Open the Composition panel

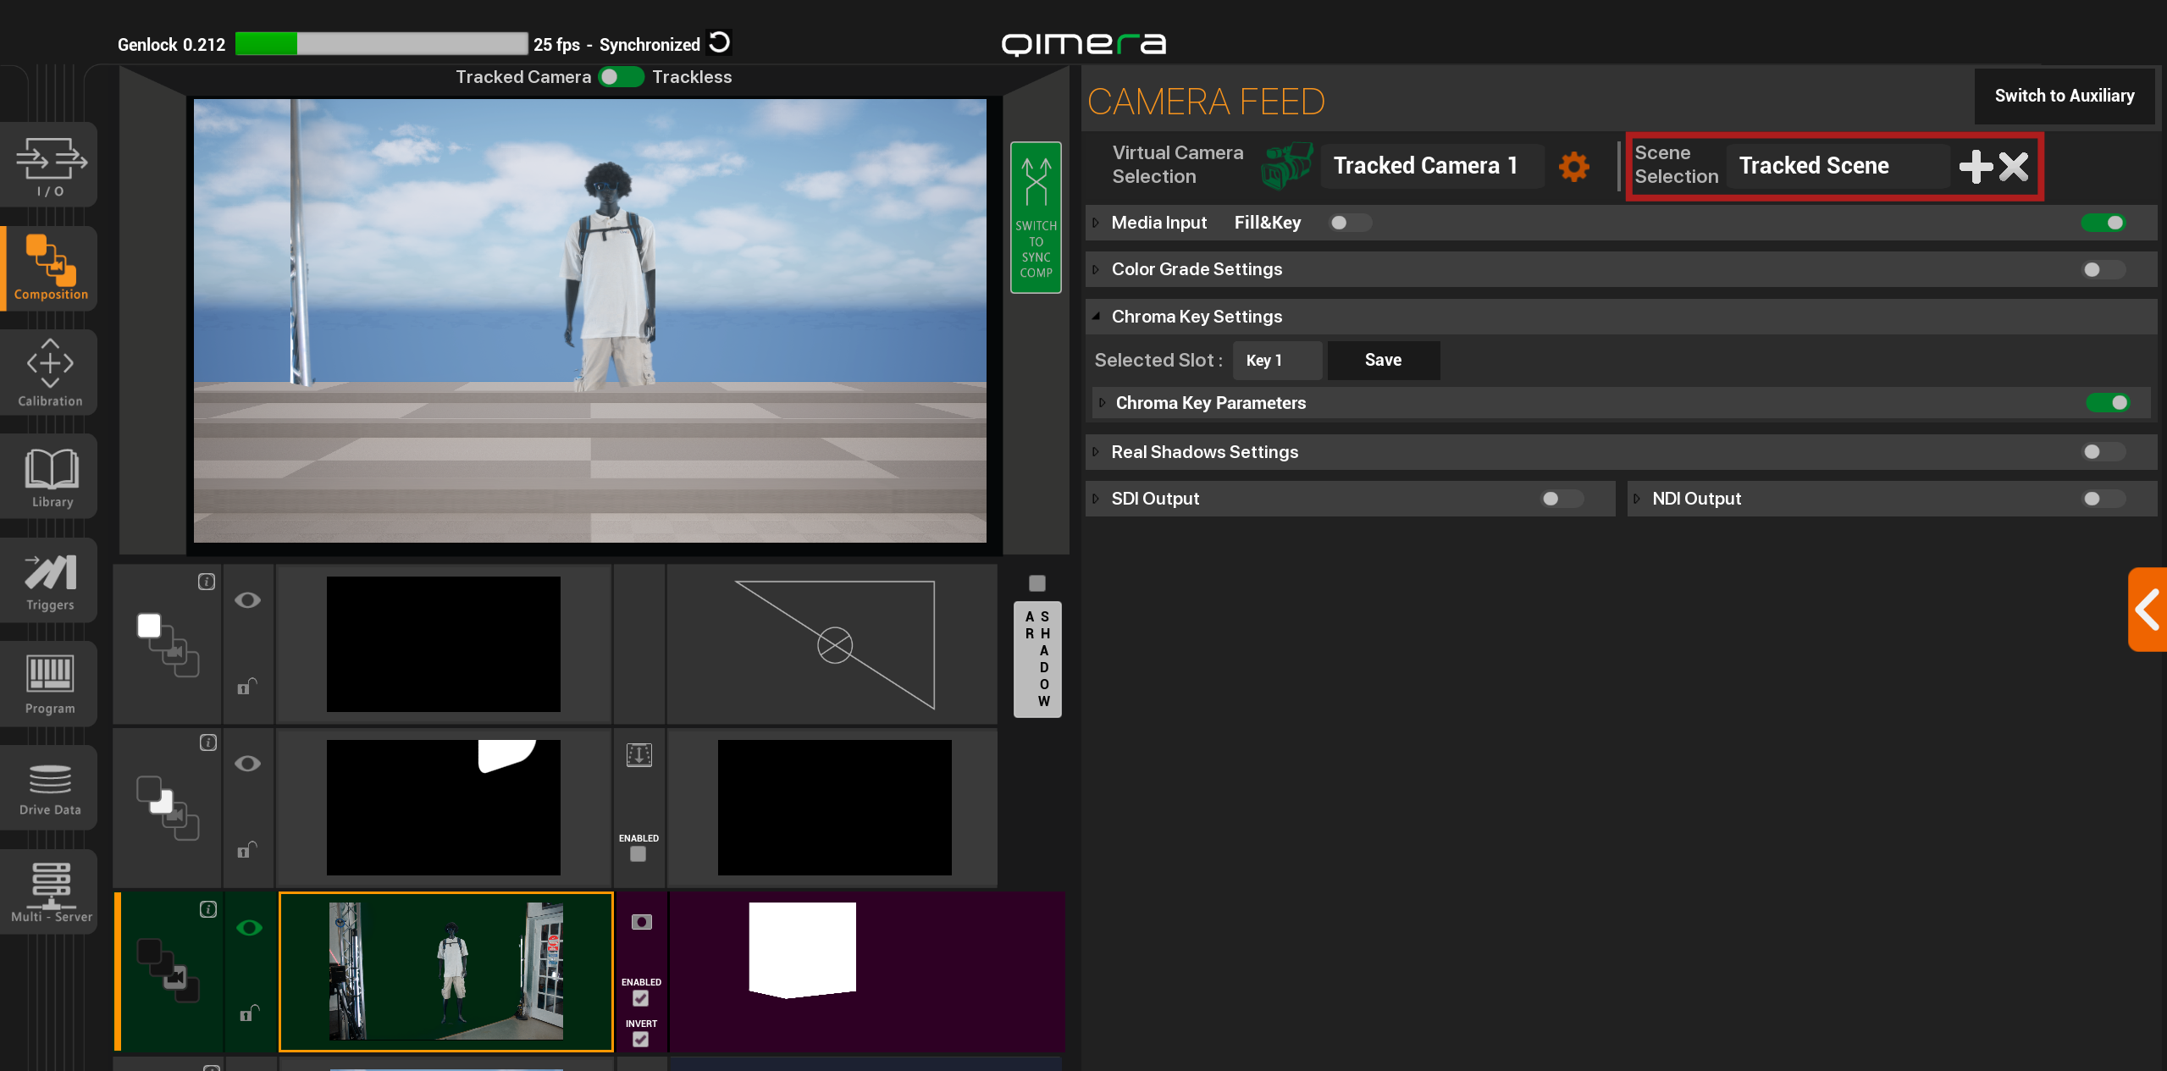(x=50, y=268)
